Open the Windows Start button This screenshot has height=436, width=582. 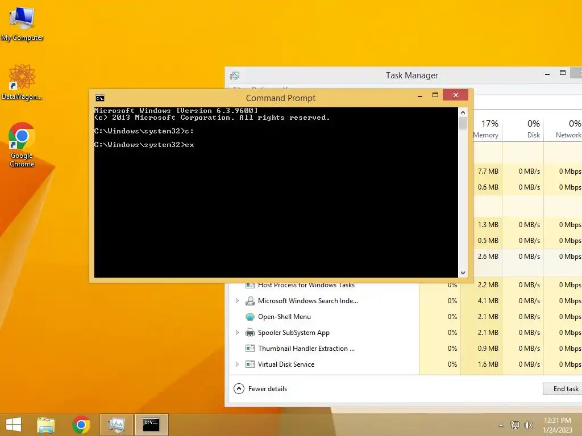[14, 425]
